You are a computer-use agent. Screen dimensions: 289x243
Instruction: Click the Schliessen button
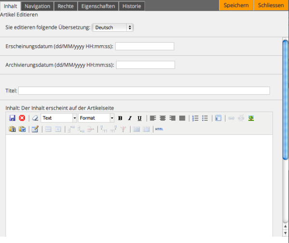(271, 5)
